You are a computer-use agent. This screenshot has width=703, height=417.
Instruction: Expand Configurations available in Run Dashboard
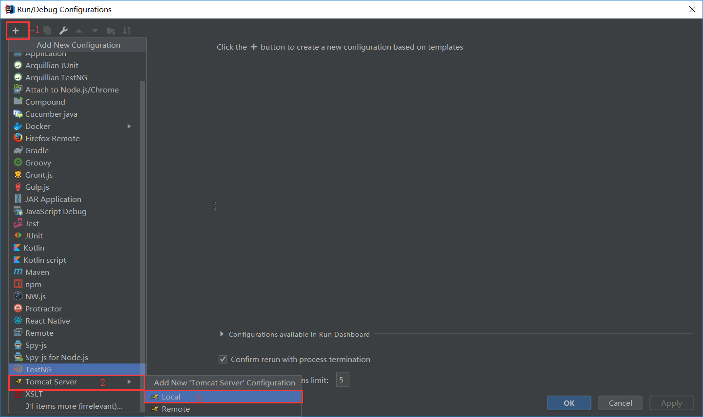coord(222,334)
